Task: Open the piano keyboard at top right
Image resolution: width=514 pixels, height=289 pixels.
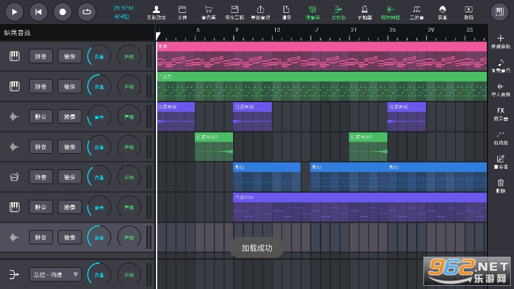Action: [498, 11]
